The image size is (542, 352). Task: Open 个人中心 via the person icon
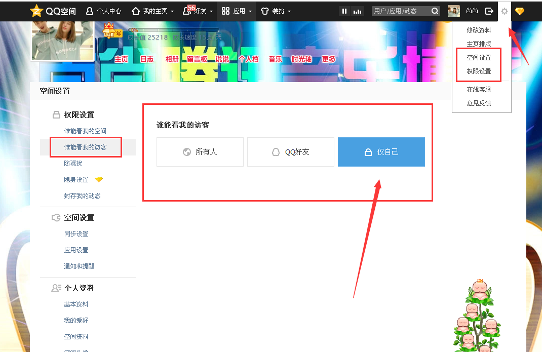[x=89, y=11]
